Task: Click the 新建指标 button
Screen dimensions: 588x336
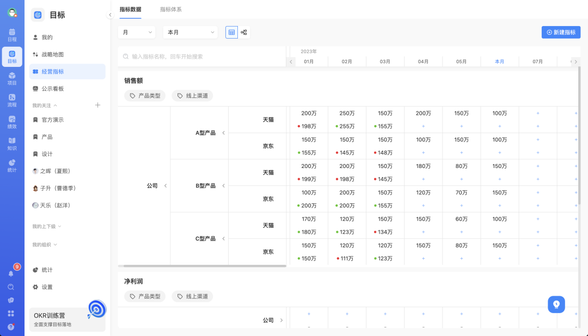Action: 561,32
